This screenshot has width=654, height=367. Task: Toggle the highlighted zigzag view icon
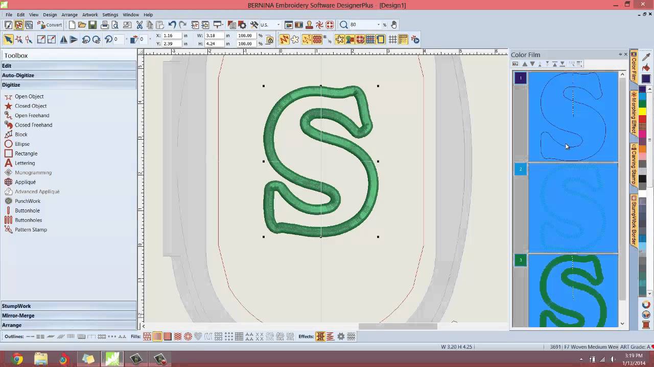tap(284, 39)
